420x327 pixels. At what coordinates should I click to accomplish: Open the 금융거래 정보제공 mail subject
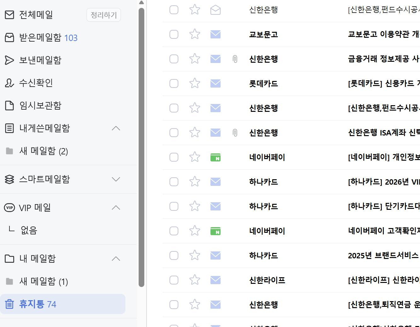(384, 59)
